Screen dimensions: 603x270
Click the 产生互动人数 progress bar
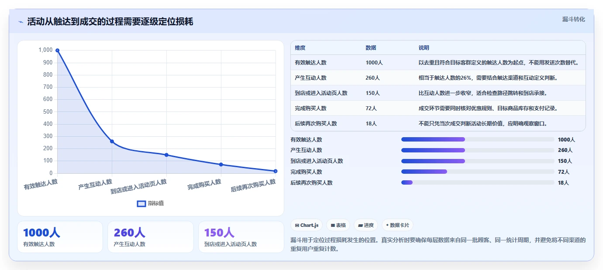point(478,150)
